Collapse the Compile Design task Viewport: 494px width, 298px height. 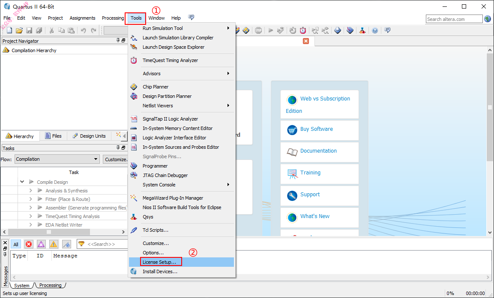click(22, 182)
